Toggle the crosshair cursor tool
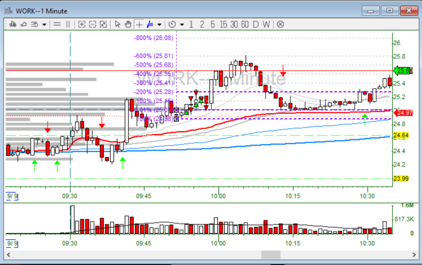The height and width of the screenshot is (265, 422). tap(139, 24)
